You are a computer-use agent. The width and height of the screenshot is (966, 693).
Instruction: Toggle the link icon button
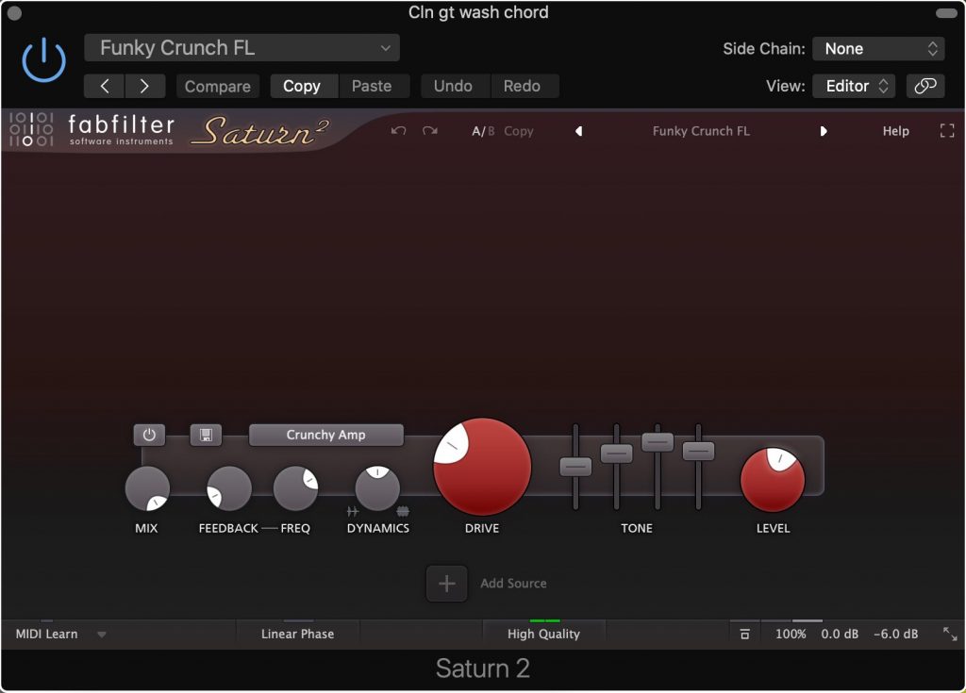click(924, 86)
